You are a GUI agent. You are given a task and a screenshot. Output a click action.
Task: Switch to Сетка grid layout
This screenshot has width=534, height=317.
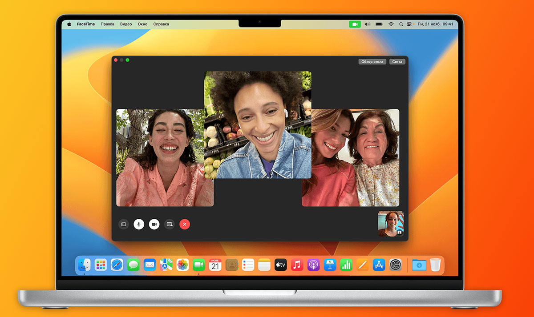pyautogui.click(x=397, y=62)
